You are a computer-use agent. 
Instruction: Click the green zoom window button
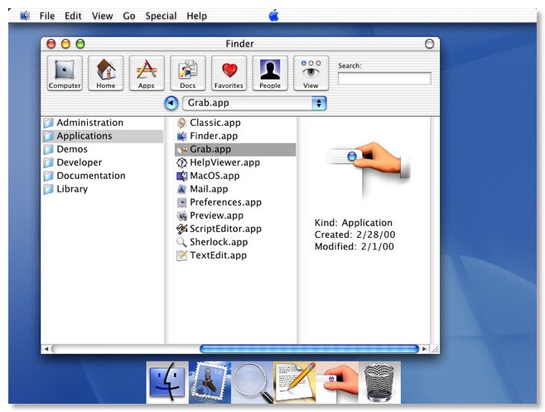click(x=80, y=44)
